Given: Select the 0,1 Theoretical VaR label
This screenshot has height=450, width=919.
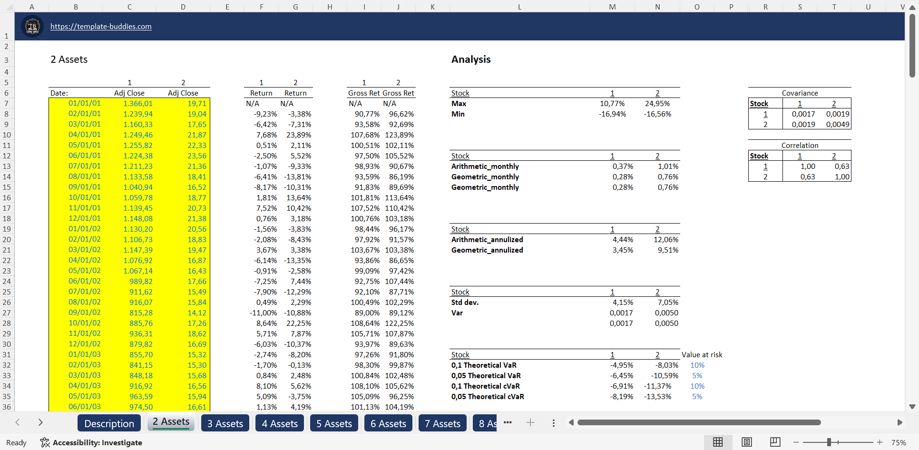Looking at the screenshot, I should [484, 365].
